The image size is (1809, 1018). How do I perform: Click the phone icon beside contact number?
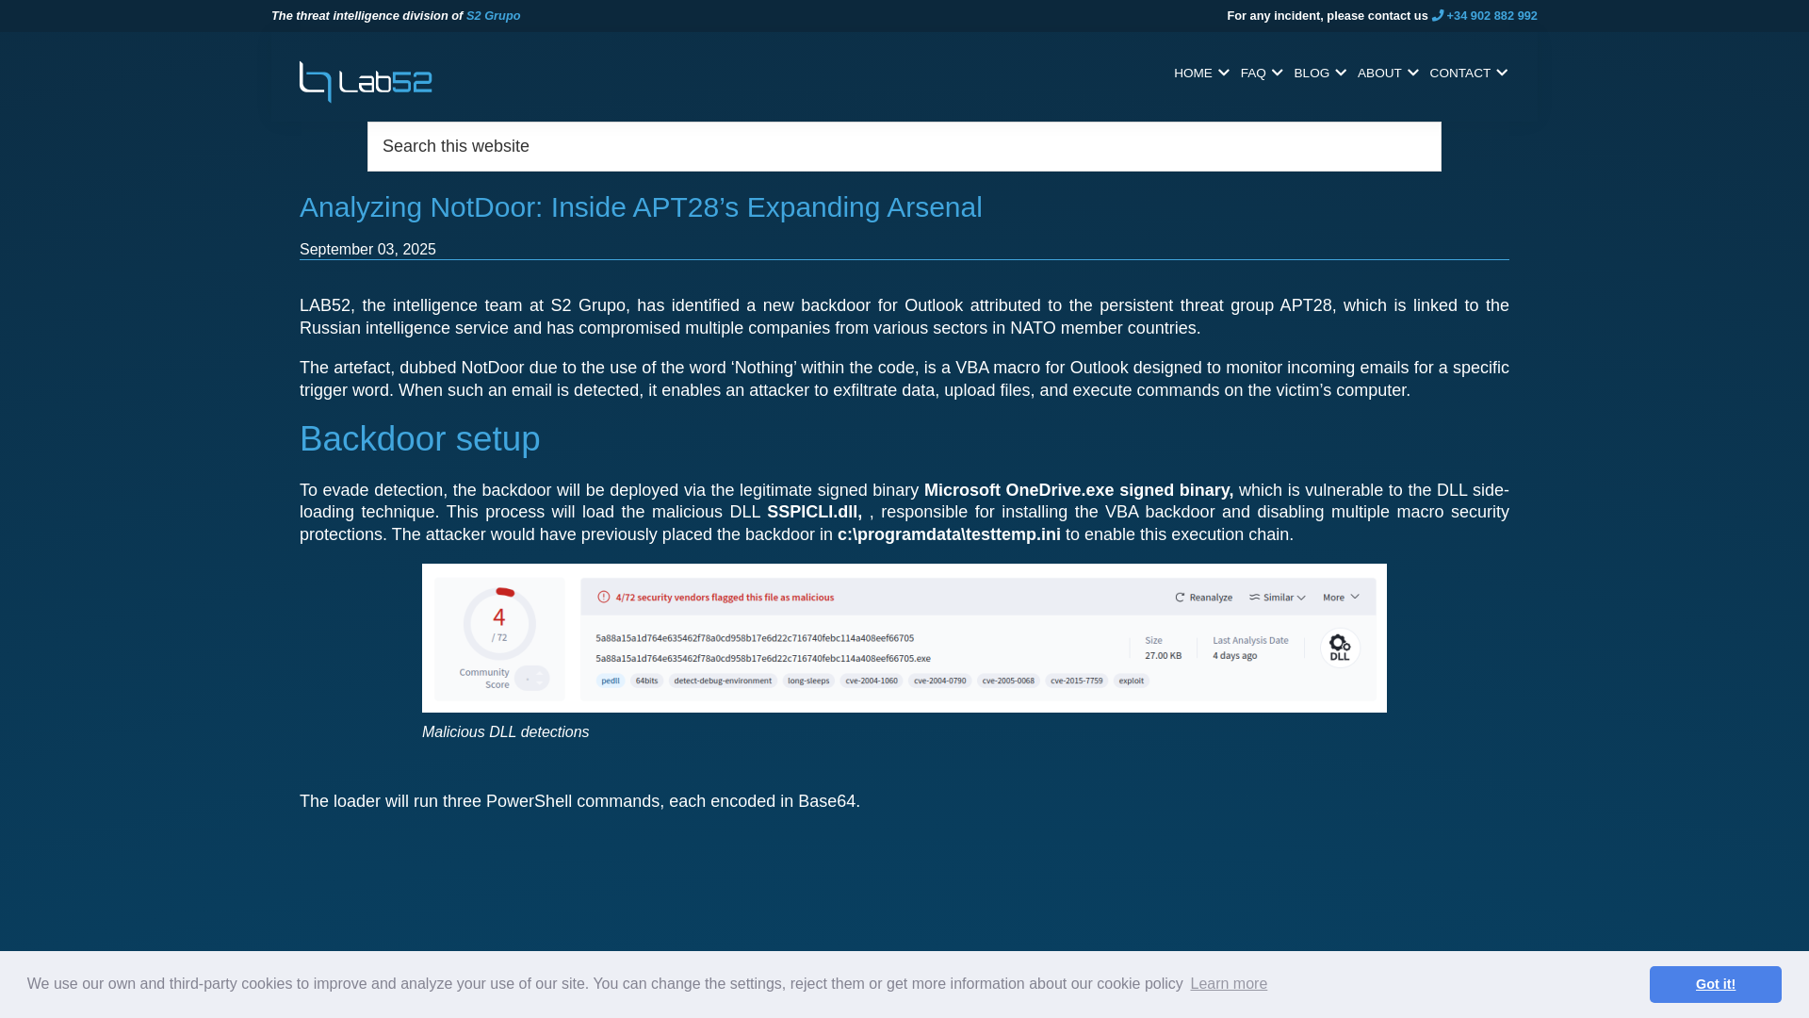tap(1437, 15)
